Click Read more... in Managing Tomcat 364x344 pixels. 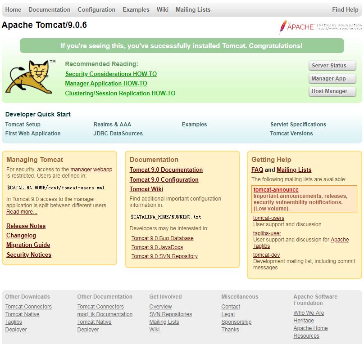22,212
